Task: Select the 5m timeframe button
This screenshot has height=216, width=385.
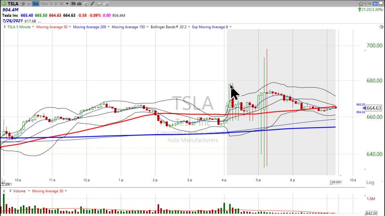Action: 36,4
